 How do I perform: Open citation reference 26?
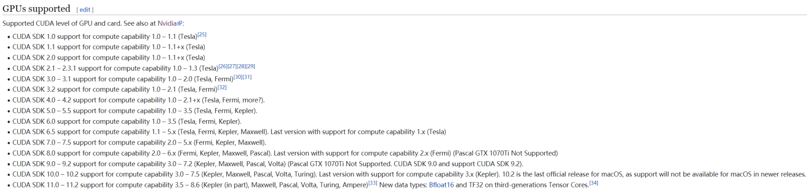223,66
